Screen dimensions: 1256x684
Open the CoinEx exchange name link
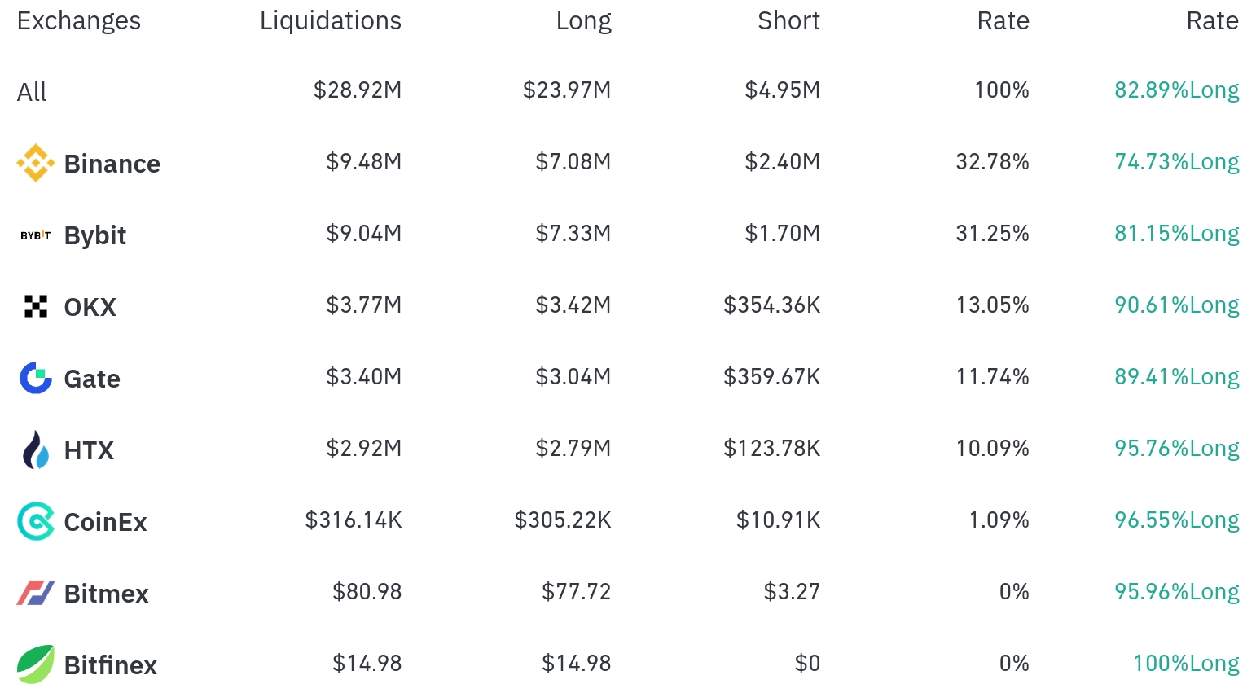[x=106, y=522]
